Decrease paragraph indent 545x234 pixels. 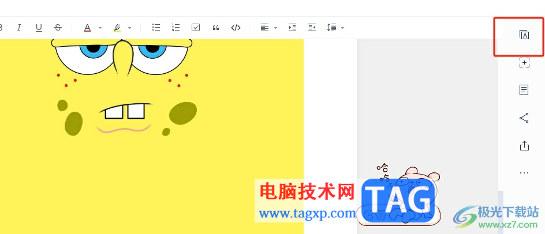click(x=312, y=28)
